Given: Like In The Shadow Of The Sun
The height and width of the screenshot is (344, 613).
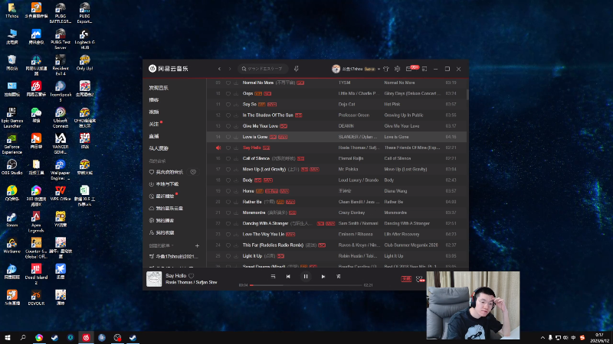Looking at the screenshot, I should pyautogui.click(x=228, y=115).
